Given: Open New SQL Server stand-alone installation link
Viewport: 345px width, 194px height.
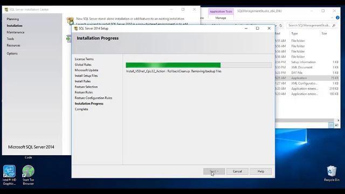Looking at the screenshot, I should coord(130,19).
